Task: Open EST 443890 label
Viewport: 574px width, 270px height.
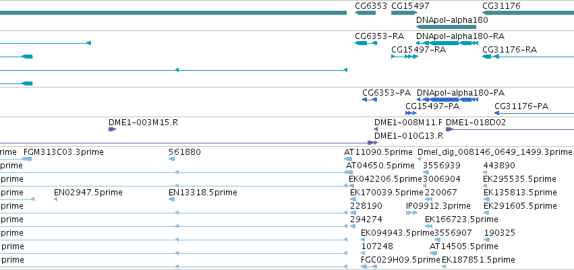Action: click(x=499, y=166)
